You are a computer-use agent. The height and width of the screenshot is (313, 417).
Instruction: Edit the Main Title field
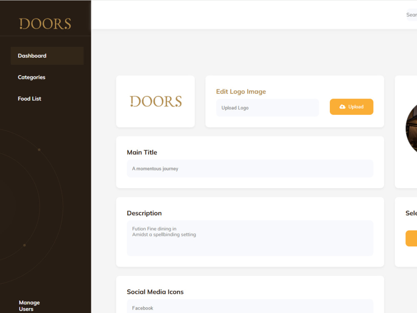(x=250, y=169)
